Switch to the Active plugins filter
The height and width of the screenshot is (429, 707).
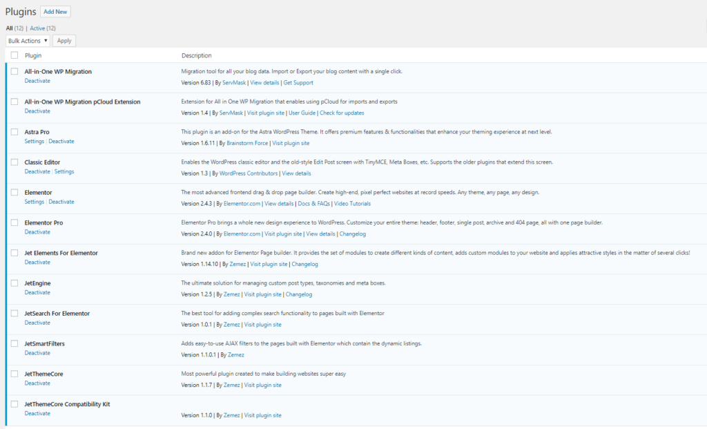(37, 28)
